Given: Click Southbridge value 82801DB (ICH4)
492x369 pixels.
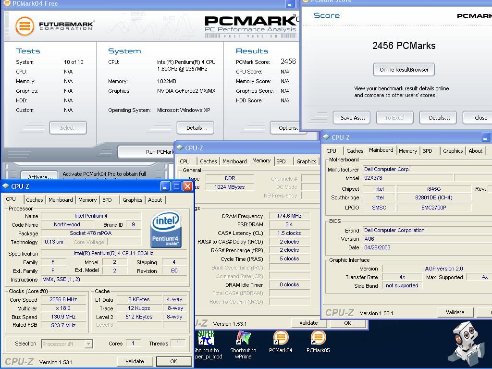Looking at the screenshot, I should point(434,197).
